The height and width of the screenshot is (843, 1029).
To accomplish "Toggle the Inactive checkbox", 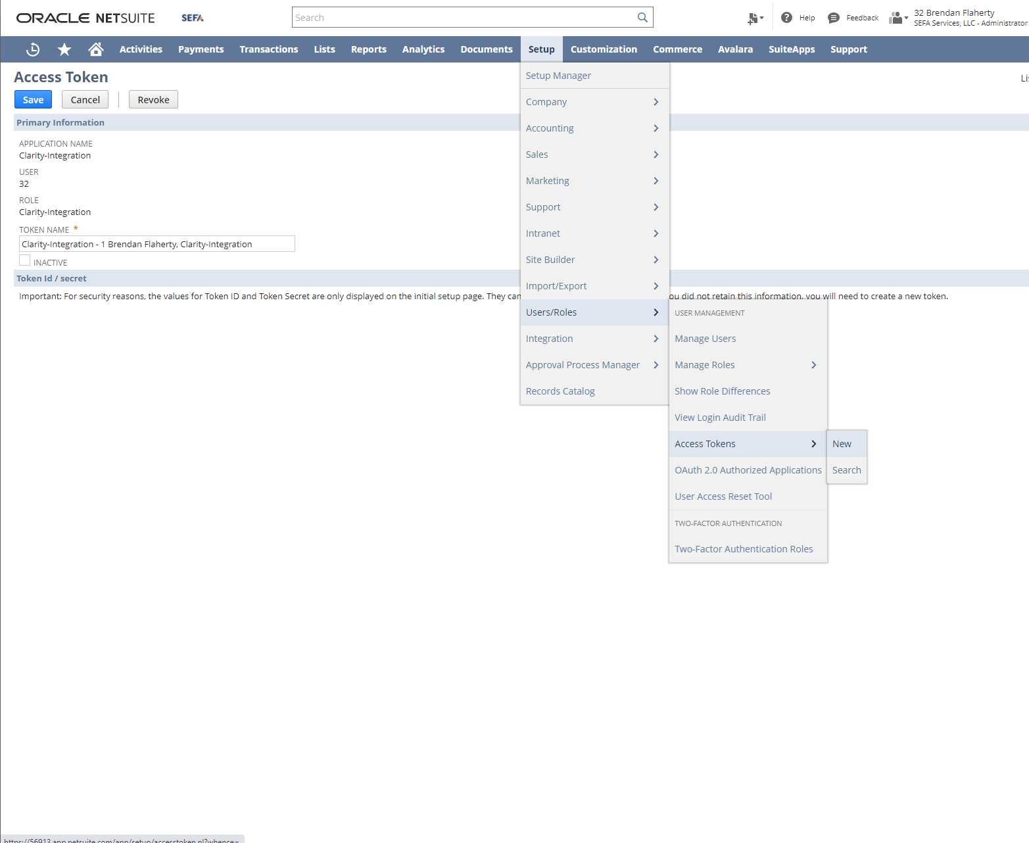I will coord(24,260).
